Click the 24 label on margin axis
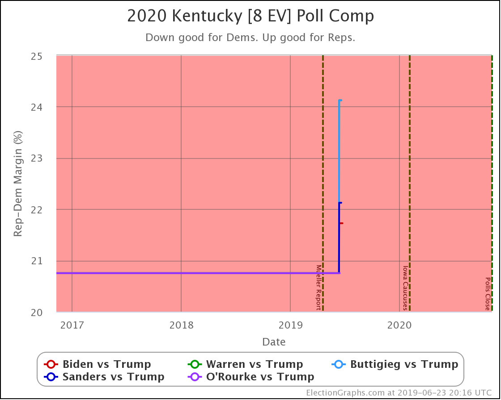501x400 pixels. 36,107
